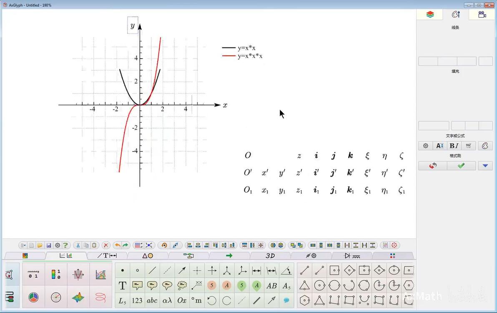Open a file with the folder icon
The width and height of the screenshot is (497, 313).
click(x=40, y=245)
